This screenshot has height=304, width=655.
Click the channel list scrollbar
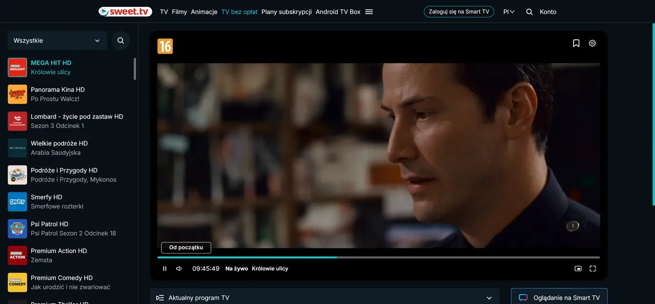pos(135,69)
